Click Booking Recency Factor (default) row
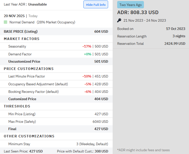The image size is (189, 154). pos(56,92)
